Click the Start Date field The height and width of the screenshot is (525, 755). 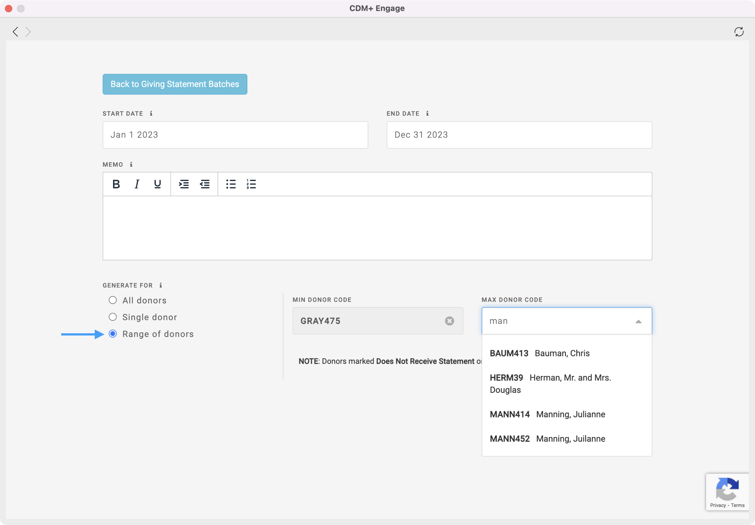[235, 135]
